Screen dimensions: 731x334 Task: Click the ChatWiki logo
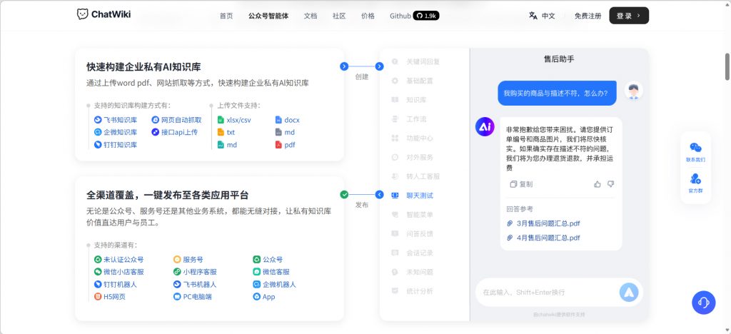(x=104, y=14)
